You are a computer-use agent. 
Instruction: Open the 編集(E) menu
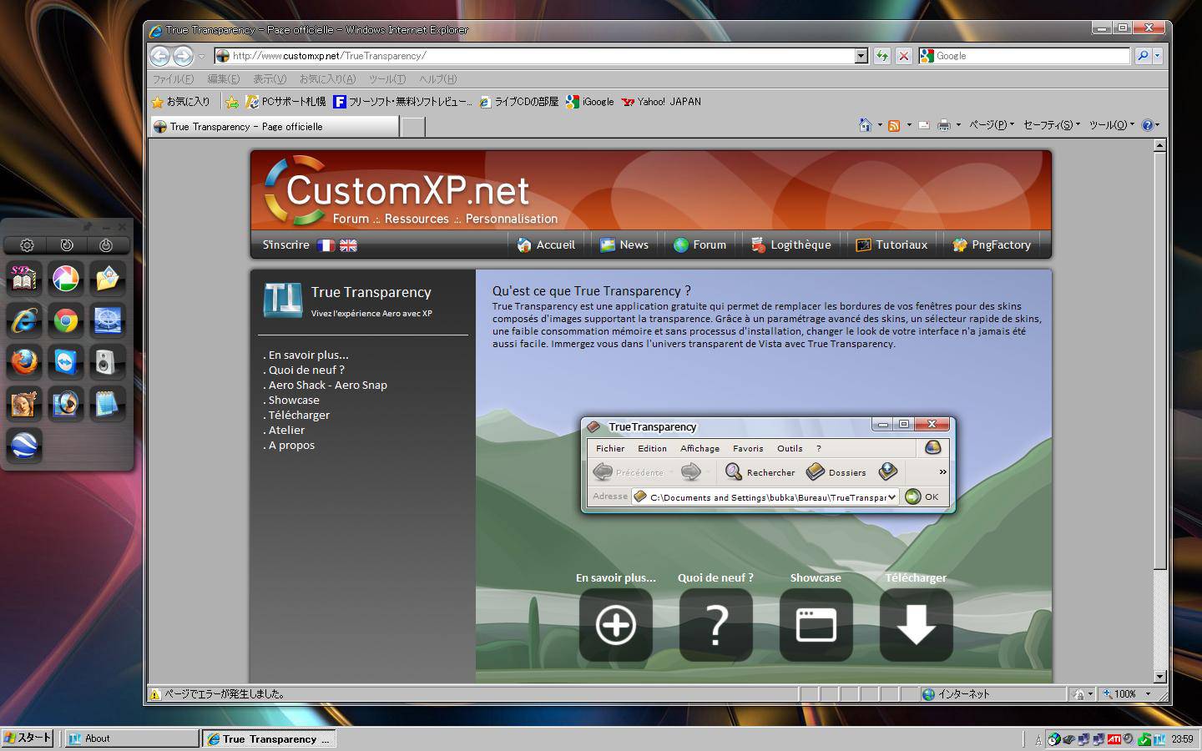(223, 79)
